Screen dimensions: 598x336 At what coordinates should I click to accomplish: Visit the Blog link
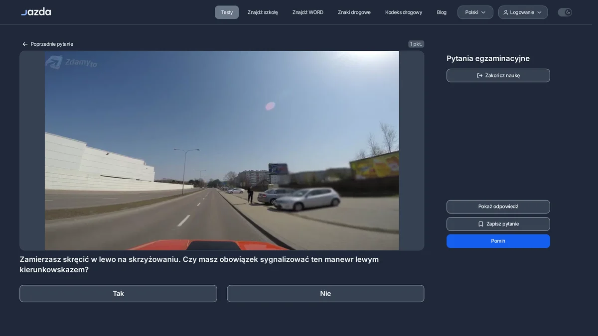coord(442,12)
